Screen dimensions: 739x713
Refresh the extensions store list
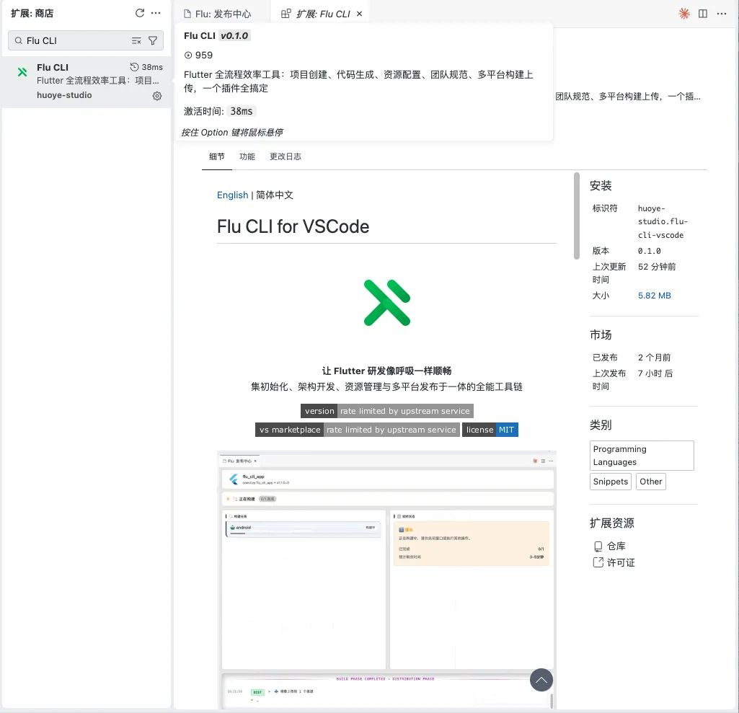139,13
